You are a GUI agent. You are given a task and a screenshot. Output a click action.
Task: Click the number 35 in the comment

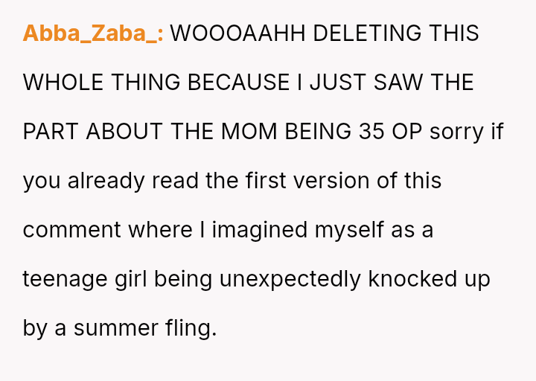coord(371,132)
